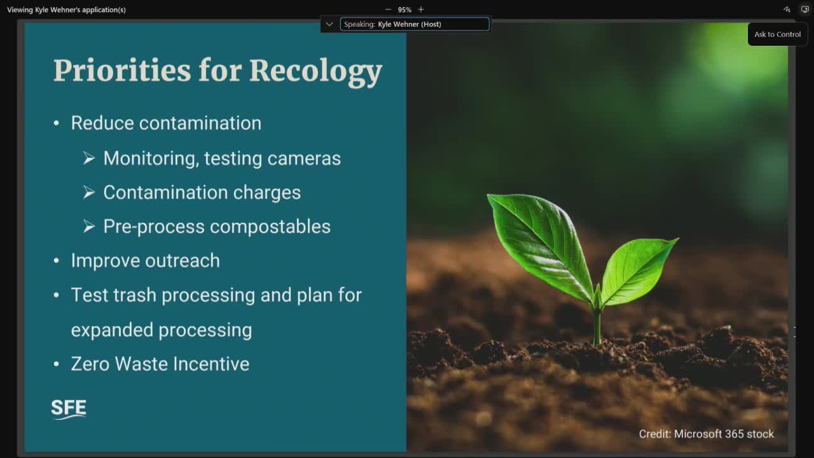This screenshot has width=814, height=458.
Task: Click the Test trash processing bullet text
Action: [x=216, y=295]
